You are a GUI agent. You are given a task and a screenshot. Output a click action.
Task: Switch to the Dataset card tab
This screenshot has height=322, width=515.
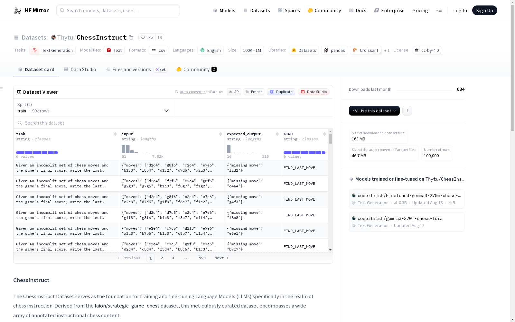pyautogui.click(x=36, y=70)
